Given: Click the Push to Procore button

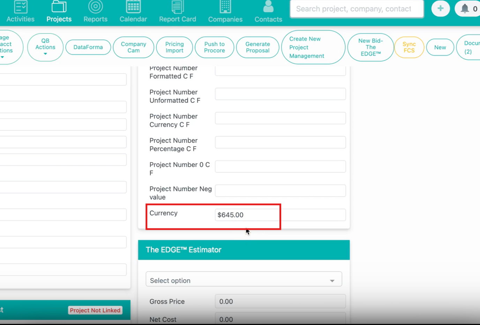Looking at the screenshot, I should click(214, 47).
